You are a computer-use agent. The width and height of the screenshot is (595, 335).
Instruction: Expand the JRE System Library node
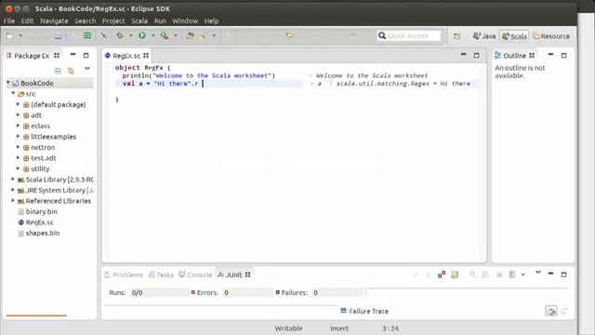(13, 190)
